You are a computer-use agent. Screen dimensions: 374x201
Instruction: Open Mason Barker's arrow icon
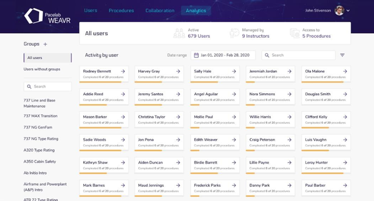pyautogui.click(x=123, y=117)
